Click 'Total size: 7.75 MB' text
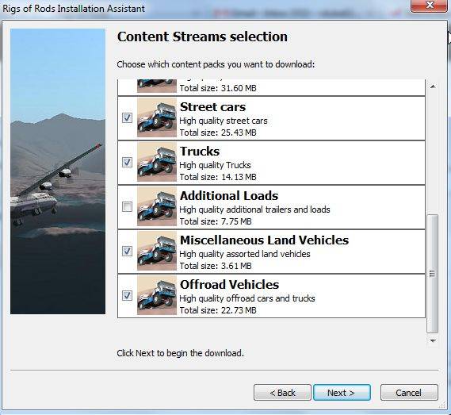This screenshot has width=451, height=415. click(x=216, y=221)
